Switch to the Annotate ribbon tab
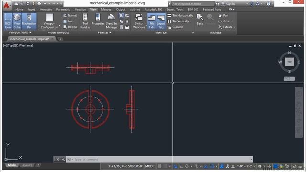 coord(46,10)
